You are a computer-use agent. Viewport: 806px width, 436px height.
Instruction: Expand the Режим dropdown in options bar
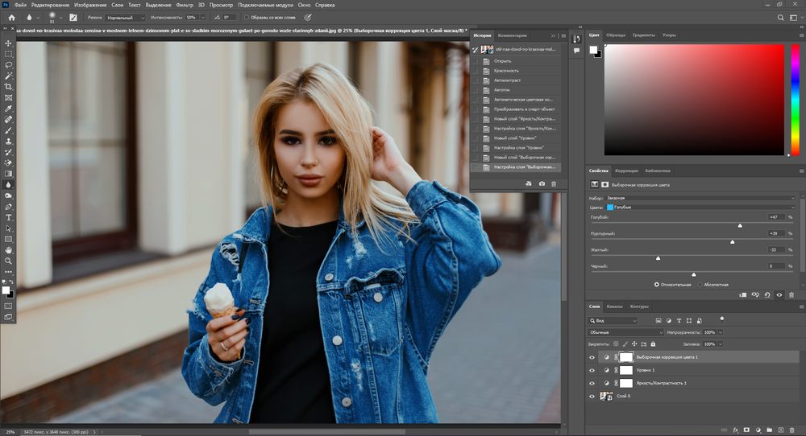[126, 16]
